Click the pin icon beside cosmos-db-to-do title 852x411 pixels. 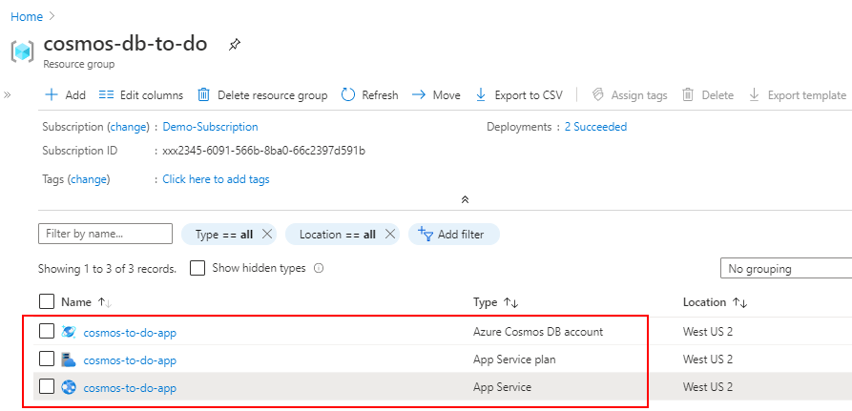tap(235, 45)
